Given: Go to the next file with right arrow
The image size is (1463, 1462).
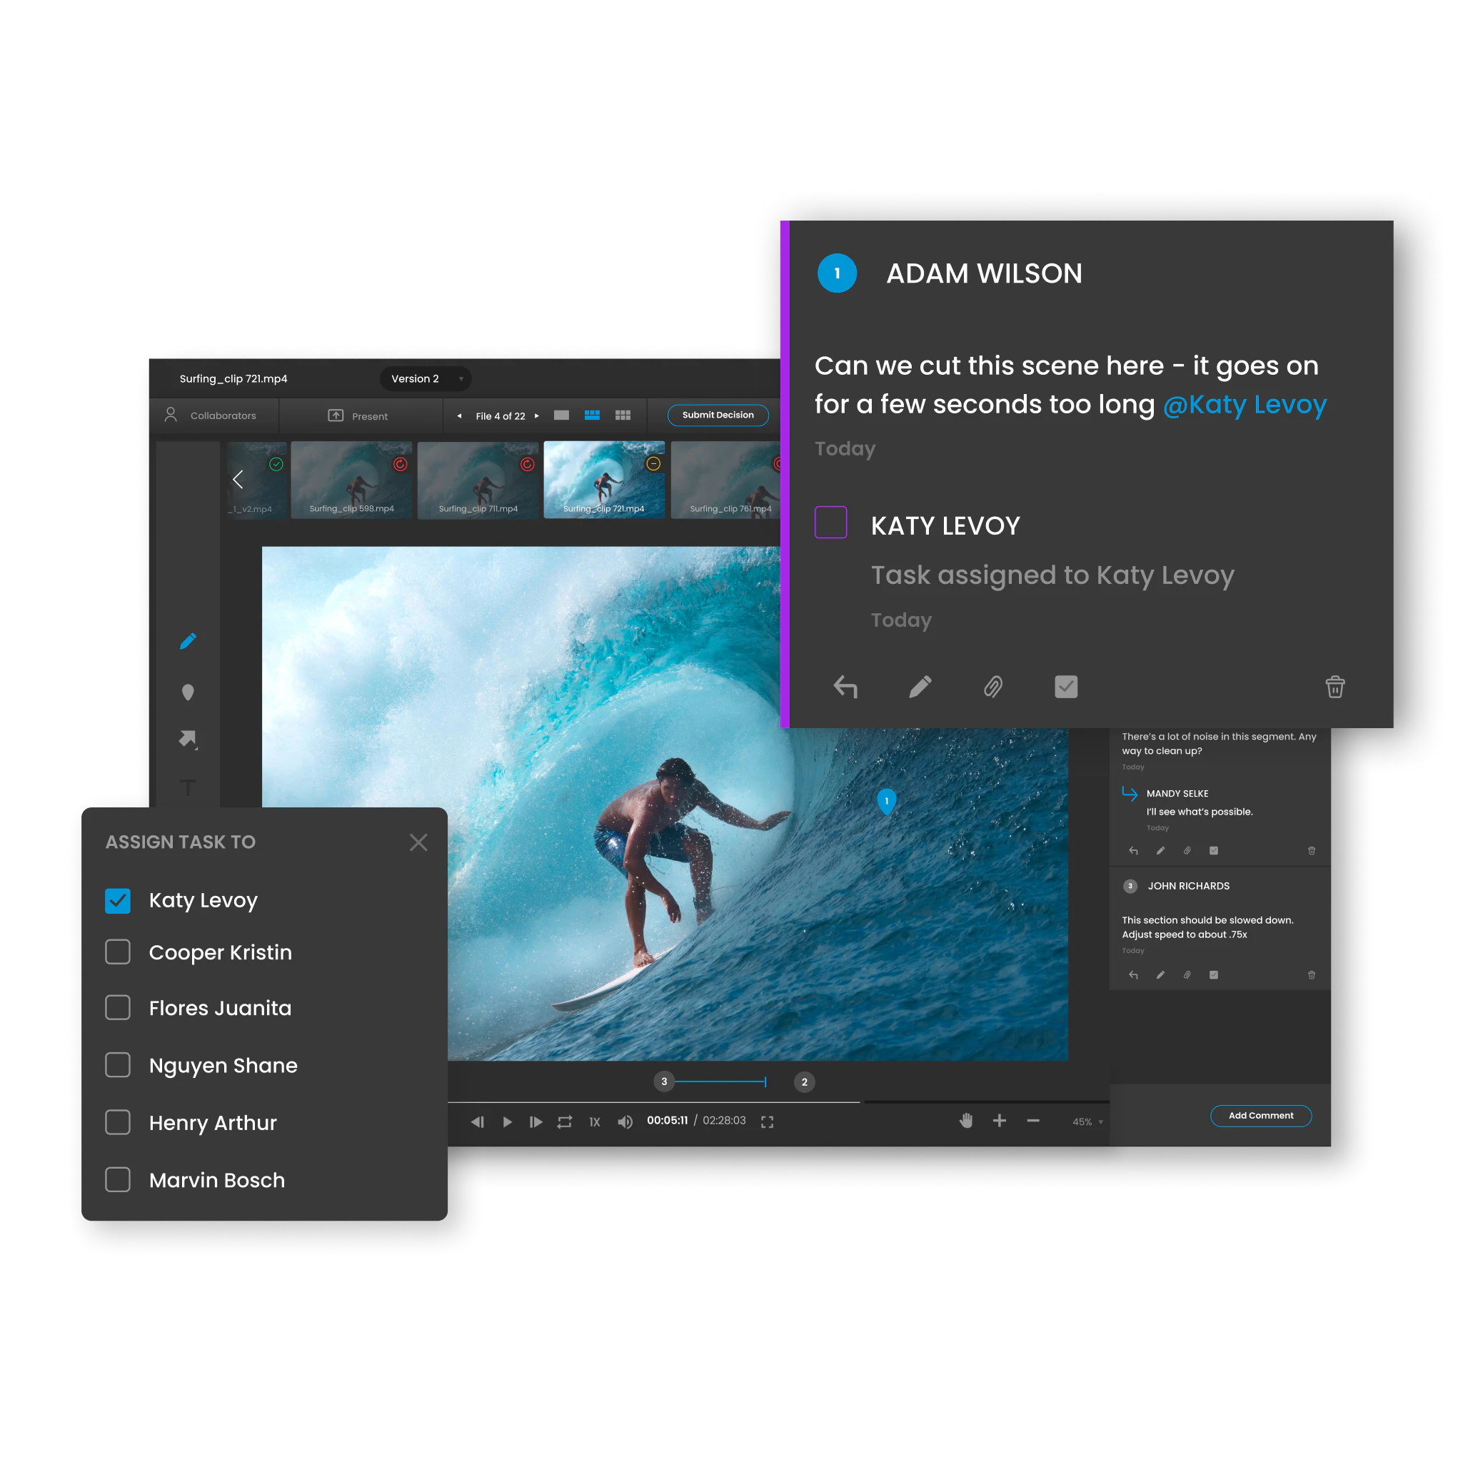Looking at the screenshot, I should tap(536, 415).
